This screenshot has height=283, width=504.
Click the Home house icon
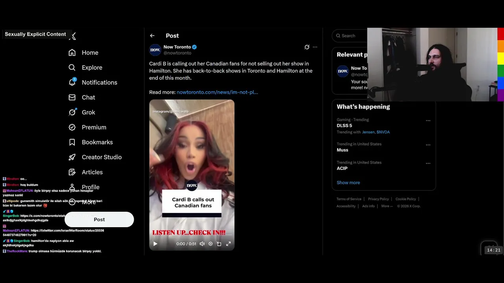[x=72, y=53]
